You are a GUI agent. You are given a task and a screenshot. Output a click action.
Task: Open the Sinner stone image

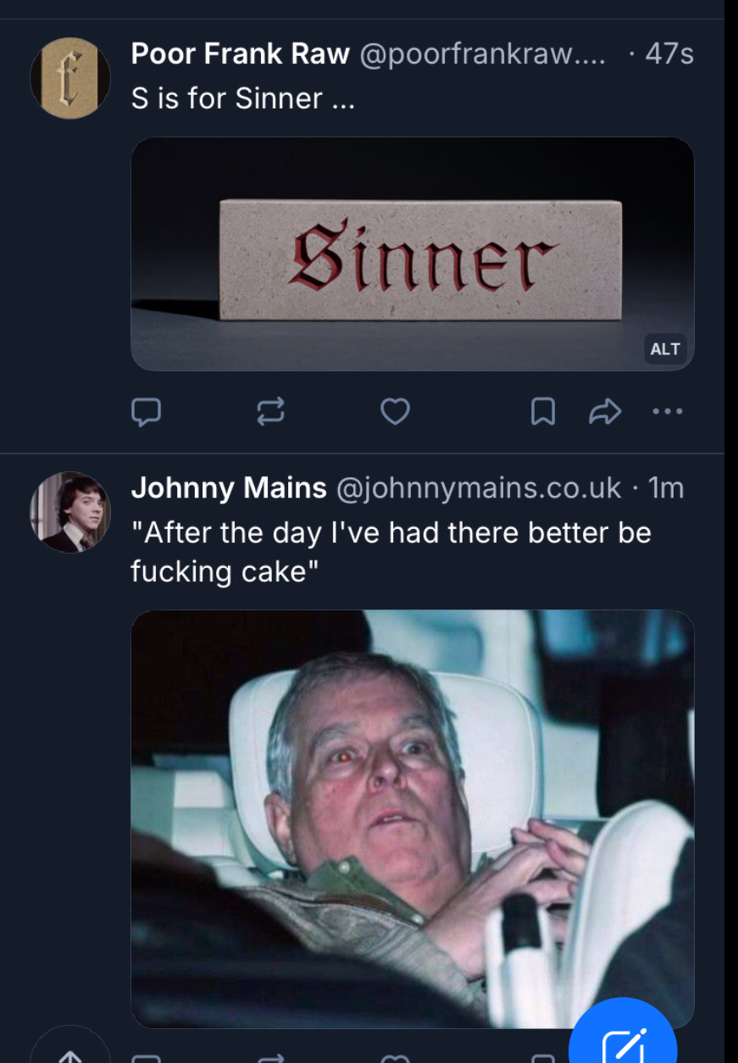pos(413,254)
